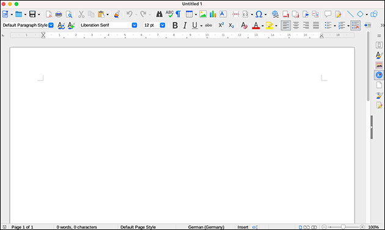This screenshot has height=230, width=385.
Task: Toggle unordered bullet list
Action: pos(328,25)
